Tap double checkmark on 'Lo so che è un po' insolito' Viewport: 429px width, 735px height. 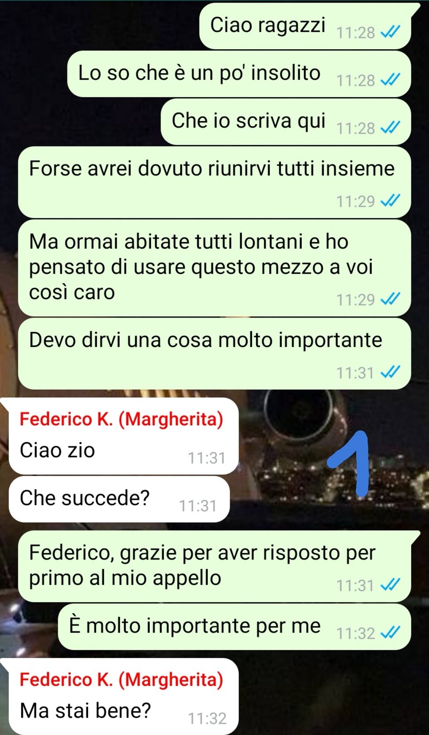tap(390, 80)
